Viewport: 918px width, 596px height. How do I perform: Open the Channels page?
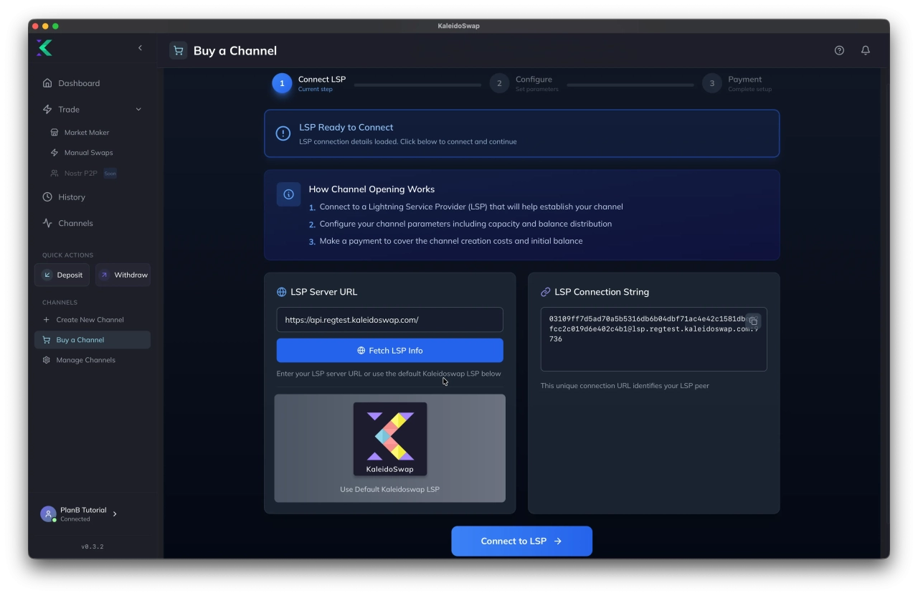click(x=75, y=223)
